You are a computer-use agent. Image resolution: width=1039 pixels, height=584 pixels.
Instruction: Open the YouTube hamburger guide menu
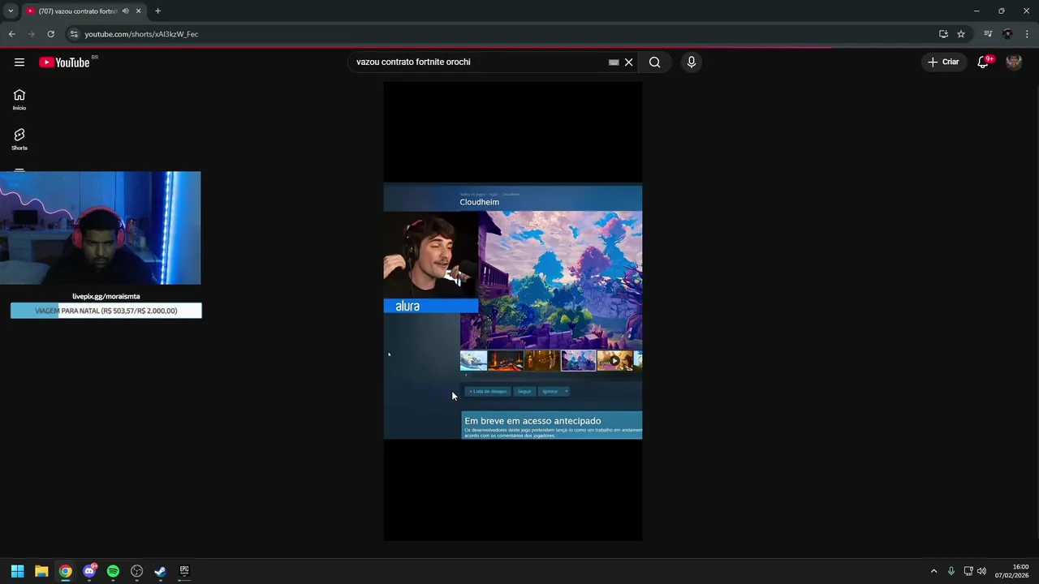19,62
